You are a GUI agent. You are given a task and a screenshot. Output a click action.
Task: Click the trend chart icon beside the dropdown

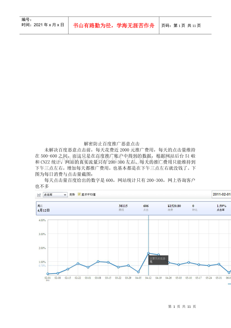click(39, 195)
